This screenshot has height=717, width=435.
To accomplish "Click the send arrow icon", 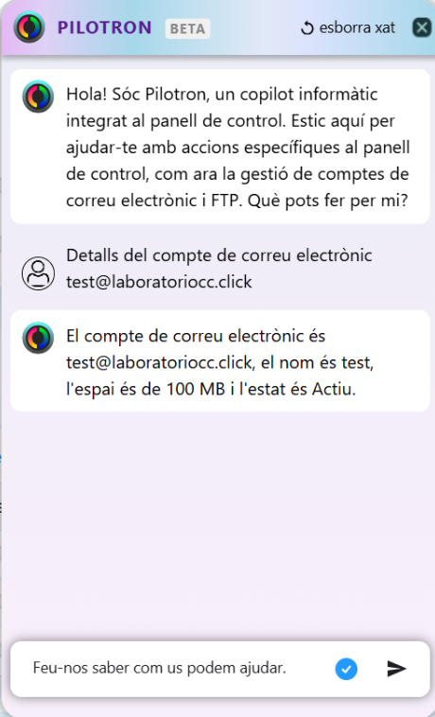I will [396, 669].
